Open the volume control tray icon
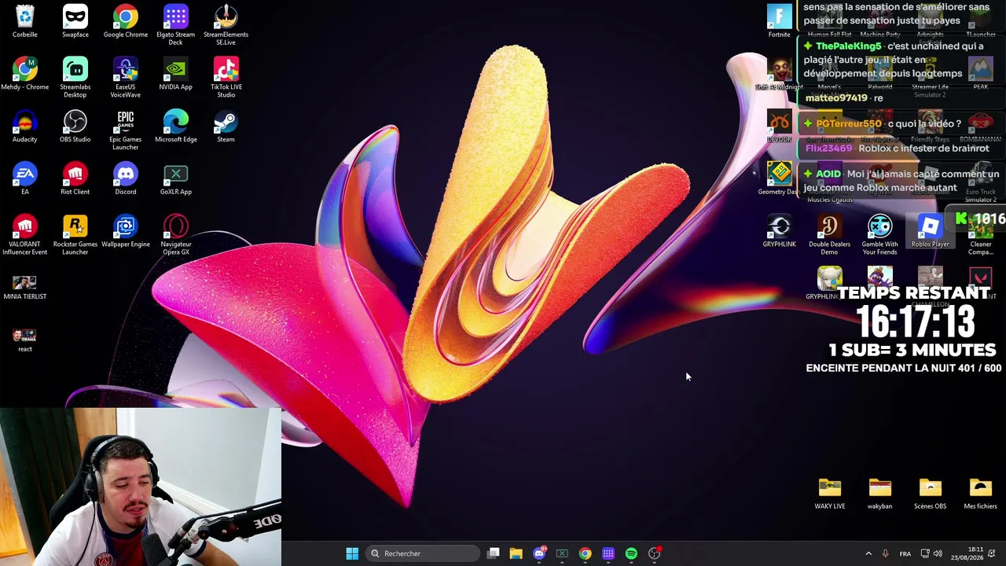This screenshot has width=1006, height=566. 937,553
